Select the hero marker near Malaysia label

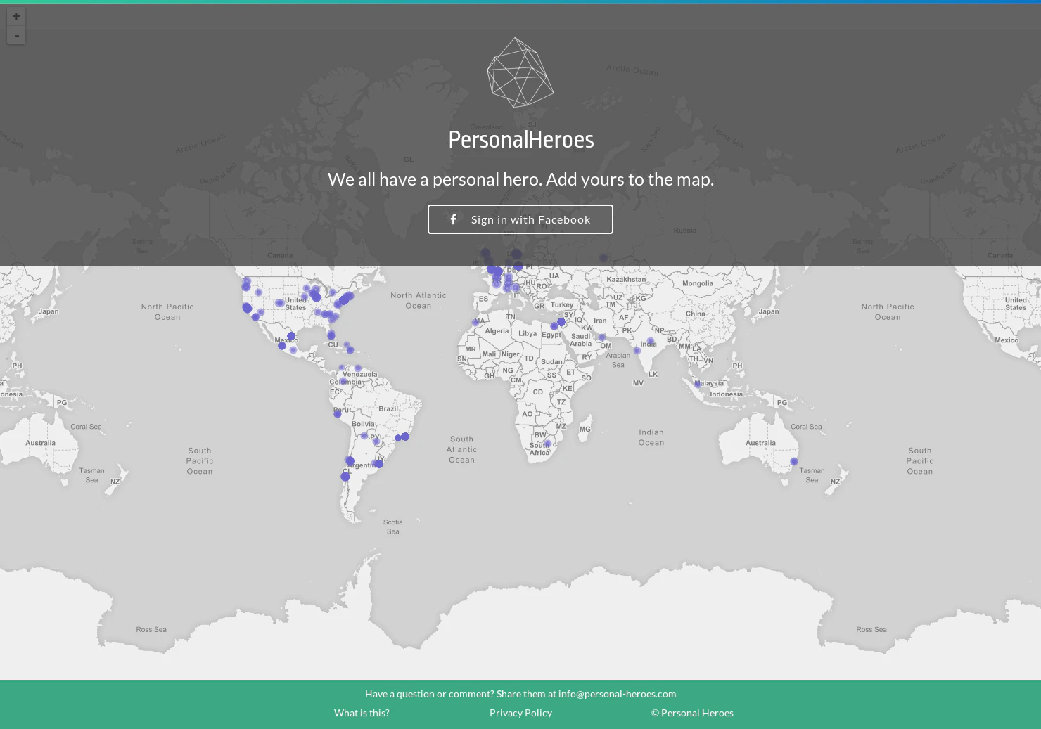coord(698,385)
